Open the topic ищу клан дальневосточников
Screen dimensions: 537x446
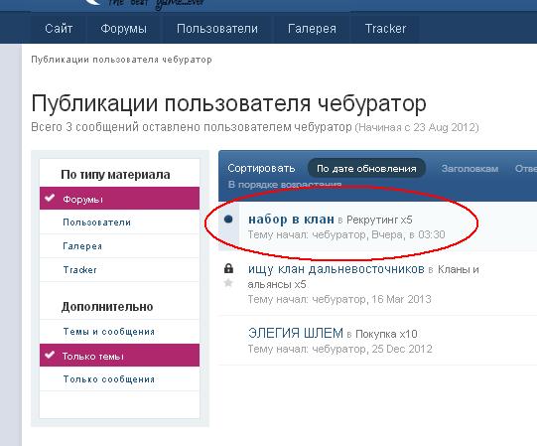336,269
